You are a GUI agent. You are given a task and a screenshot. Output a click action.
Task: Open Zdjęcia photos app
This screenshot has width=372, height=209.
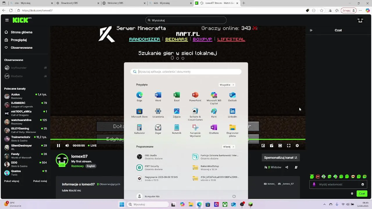[x=177, y=113]
